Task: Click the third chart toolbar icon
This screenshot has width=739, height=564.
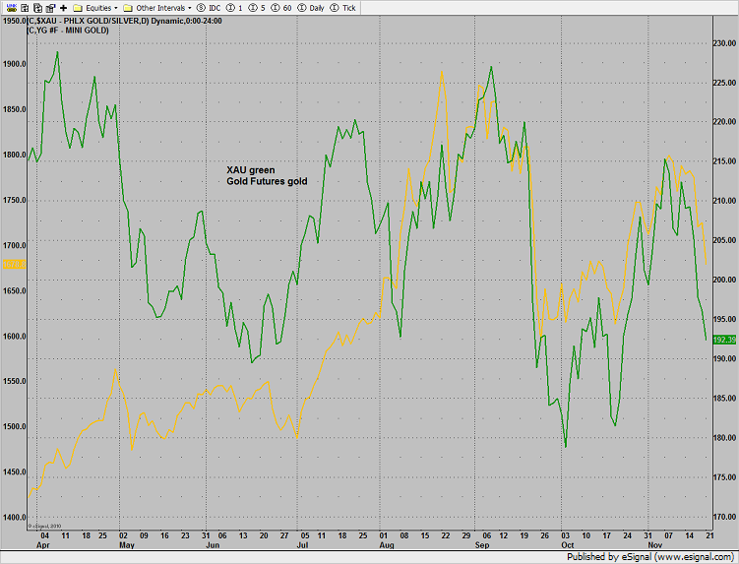Action: point(34,7)
